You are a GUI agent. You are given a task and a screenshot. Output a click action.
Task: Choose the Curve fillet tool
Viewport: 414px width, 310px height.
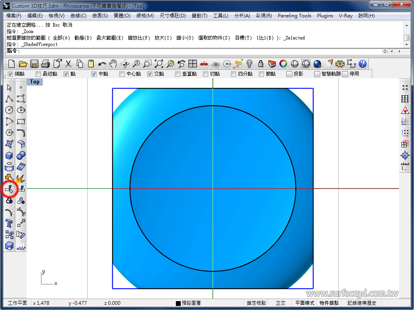(21, 132)
